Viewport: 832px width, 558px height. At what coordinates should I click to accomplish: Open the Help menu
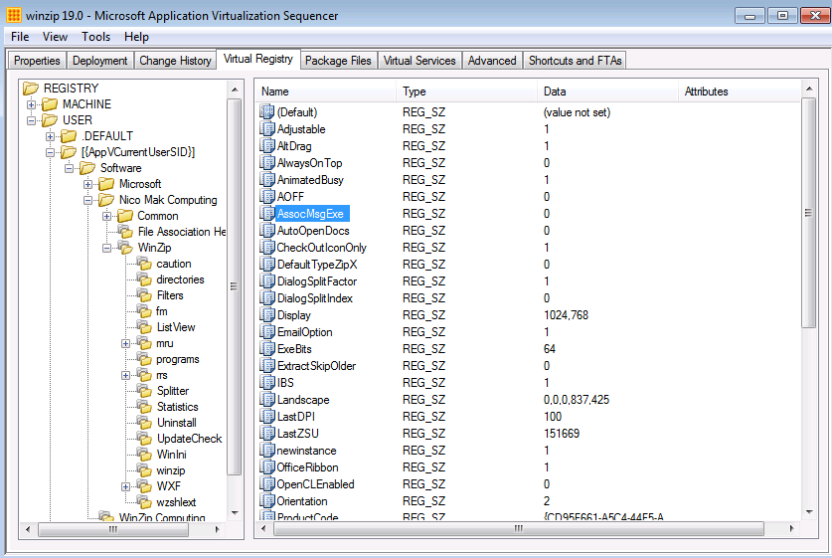136,37
